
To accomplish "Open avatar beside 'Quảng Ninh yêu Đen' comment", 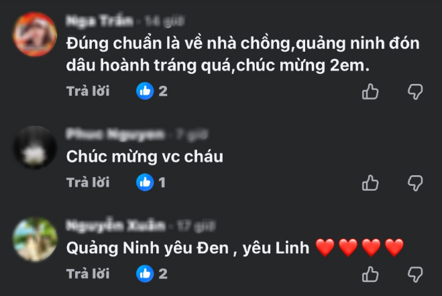I will coord(35,239).
